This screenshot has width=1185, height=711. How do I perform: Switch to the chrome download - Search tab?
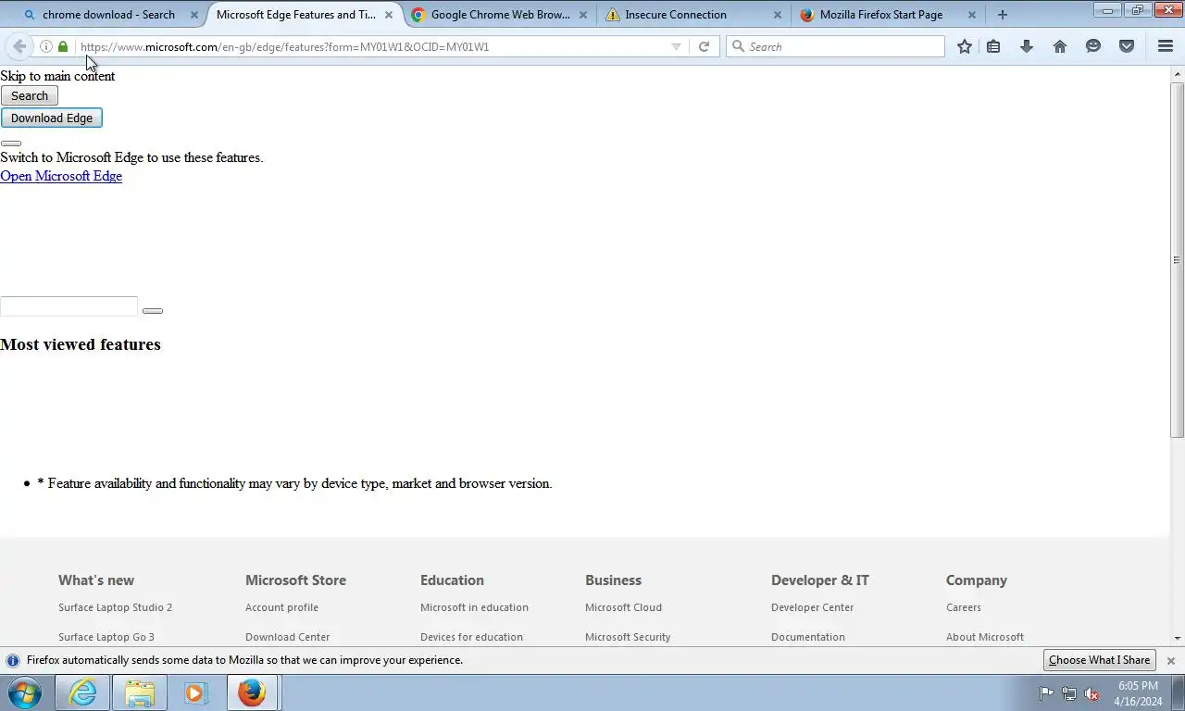pyautogui.click(x=108, y=15)
